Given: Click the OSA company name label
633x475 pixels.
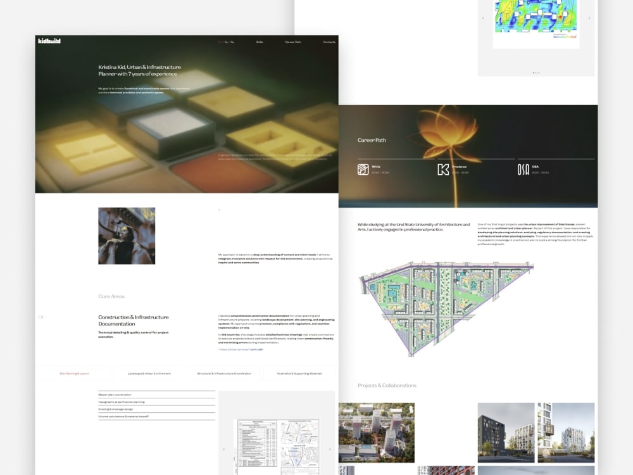Looking at the screenshot, I should click(536, 167).
